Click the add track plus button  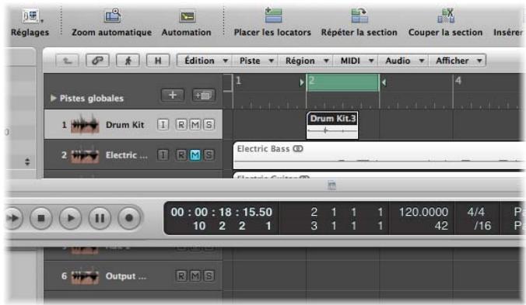click(x=173, y=95)
